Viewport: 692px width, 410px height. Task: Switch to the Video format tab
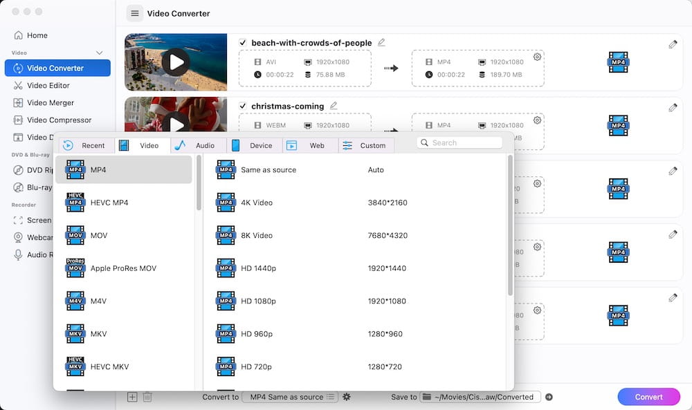(x=143, y=145)
